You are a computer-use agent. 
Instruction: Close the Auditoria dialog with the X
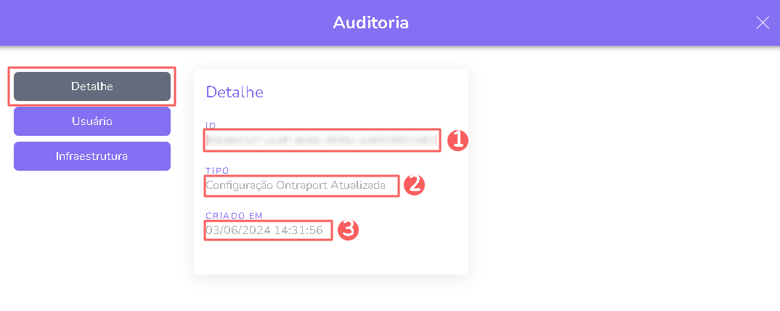[x=763, y=23]
